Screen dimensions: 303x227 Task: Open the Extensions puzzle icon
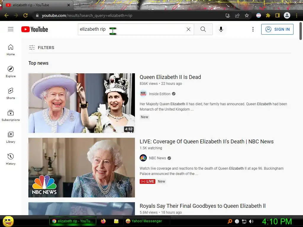(268, 15)
